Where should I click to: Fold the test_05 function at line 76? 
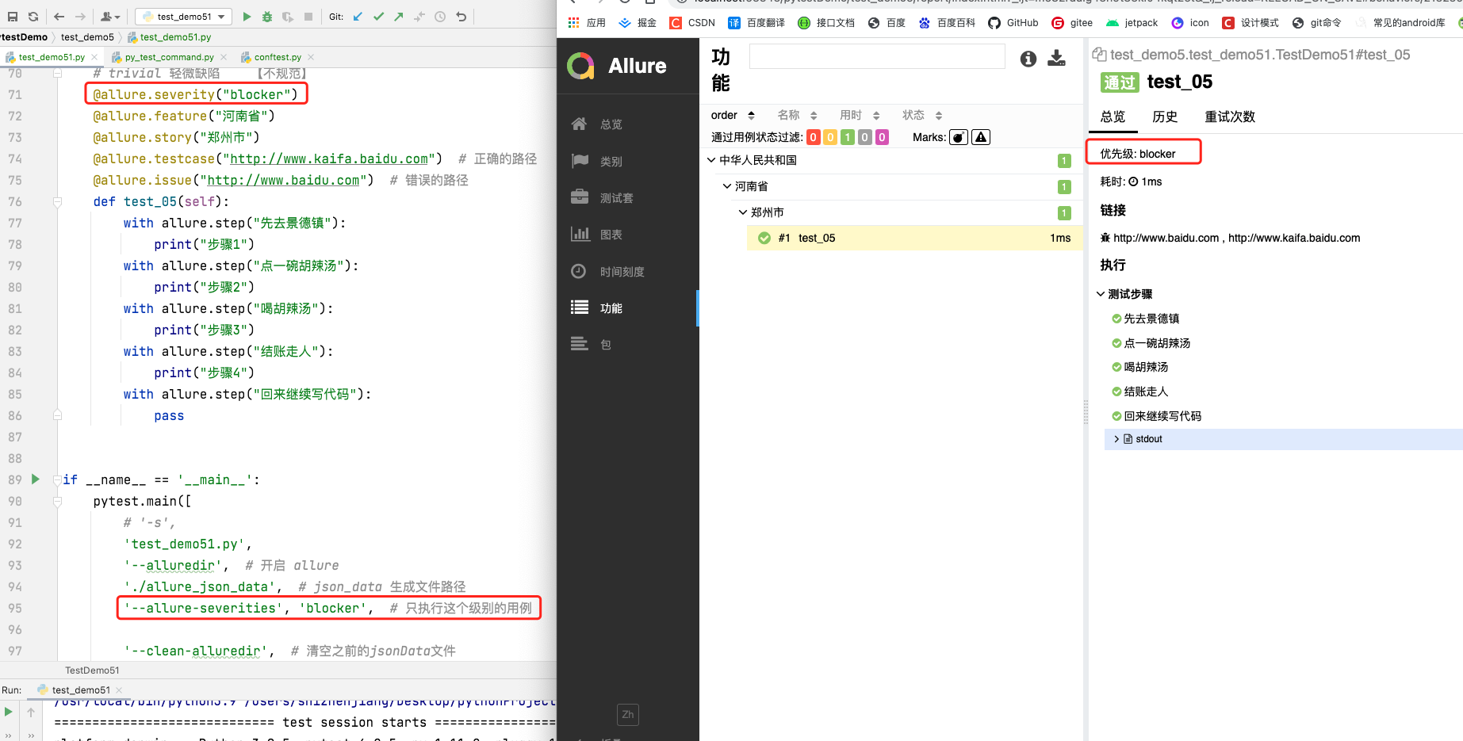[57, 202]
